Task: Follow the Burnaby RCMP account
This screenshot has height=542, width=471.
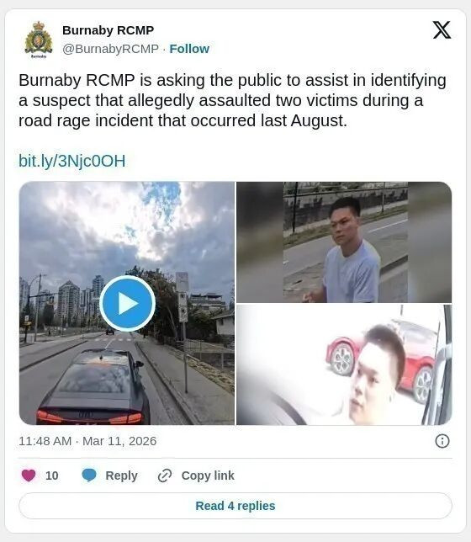Action: pyautogui.click(x=189, y=49)
